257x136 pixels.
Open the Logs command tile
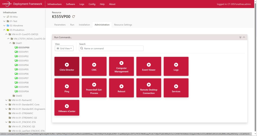(x=176, y=66)
